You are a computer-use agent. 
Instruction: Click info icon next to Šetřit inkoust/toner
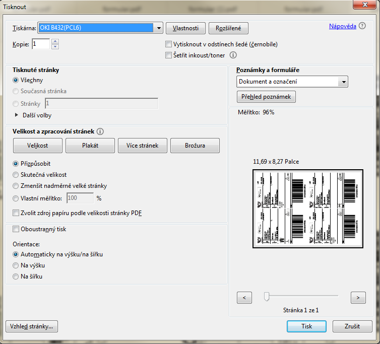tap(233, 55)
